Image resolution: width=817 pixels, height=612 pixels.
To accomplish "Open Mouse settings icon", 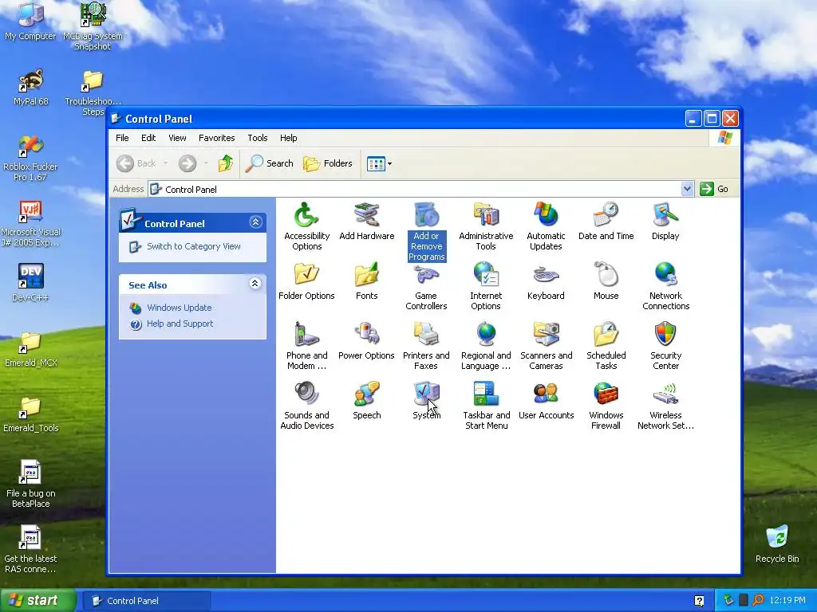I will 606,281.
